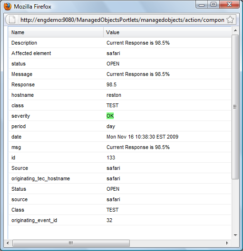Screen dimensions: 243x251
Task: Click the horizontal scrollbar right arrow
Action: pos(227,243)
